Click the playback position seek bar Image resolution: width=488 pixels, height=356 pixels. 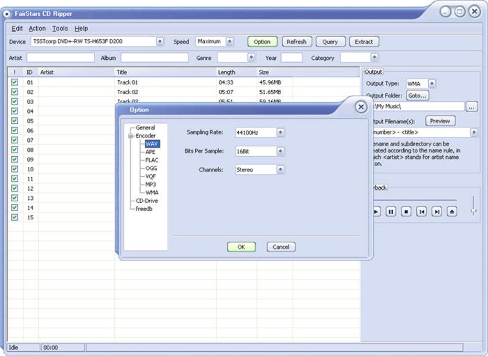point(415,200)
